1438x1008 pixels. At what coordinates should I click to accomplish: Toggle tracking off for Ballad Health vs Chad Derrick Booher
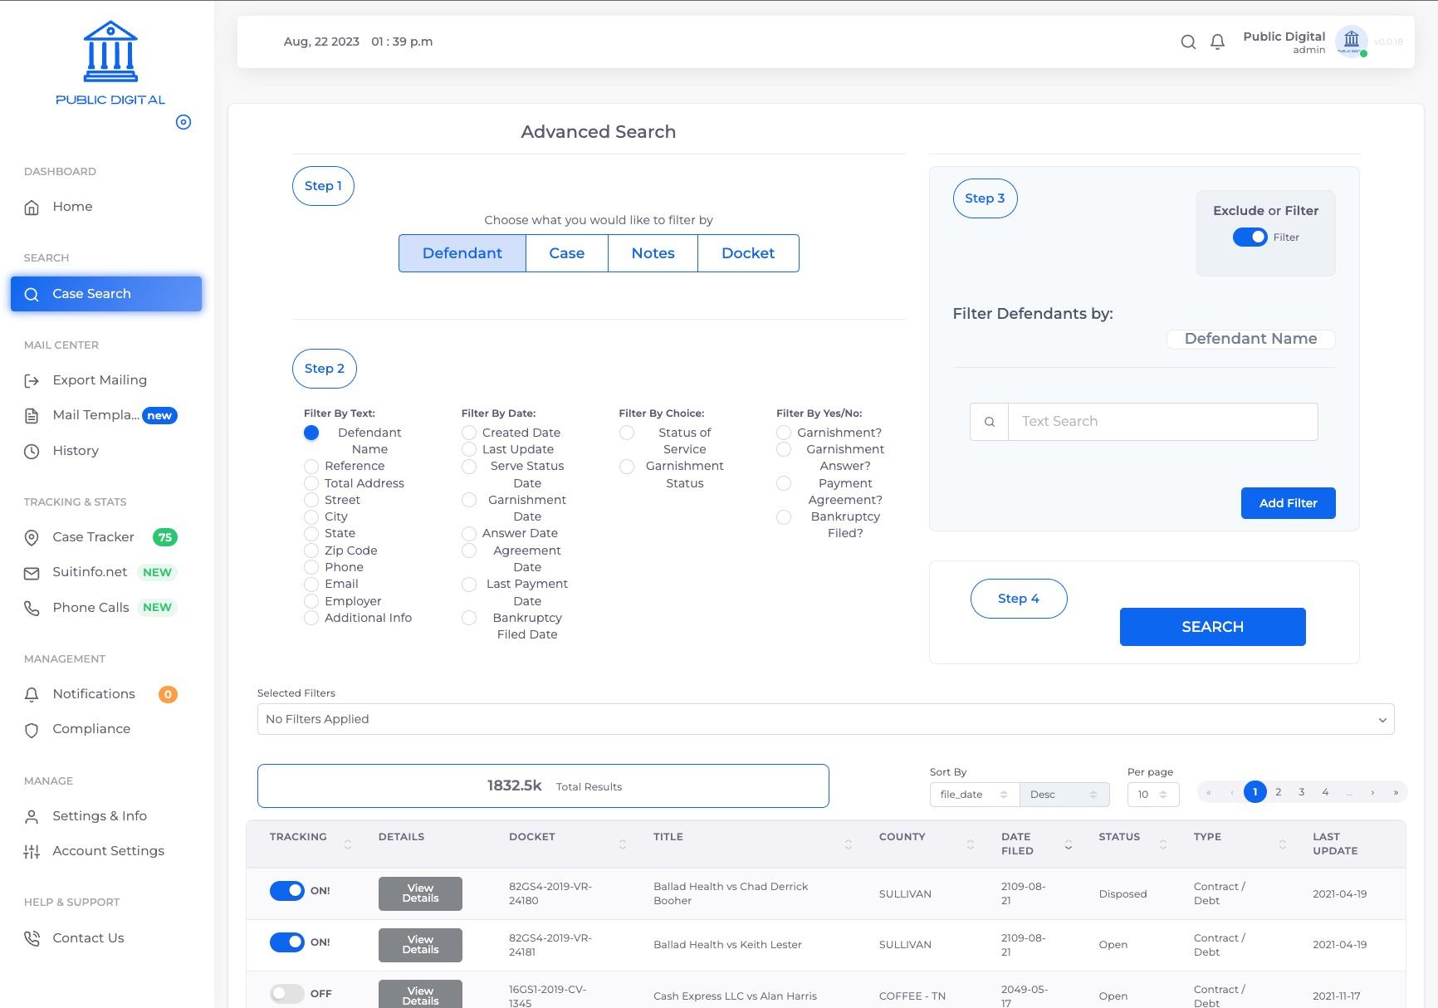coord(287,890)
